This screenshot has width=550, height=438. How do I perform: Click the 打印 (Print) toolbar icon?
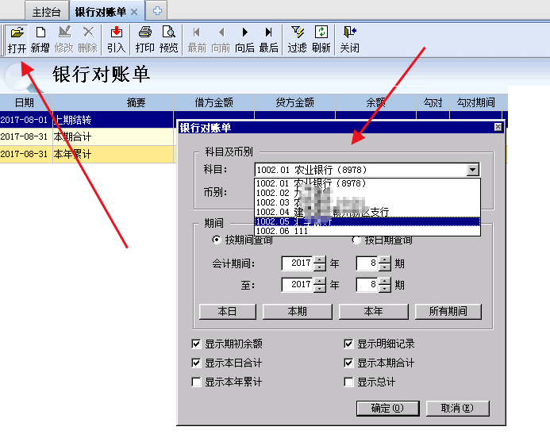tap(144, 39)
